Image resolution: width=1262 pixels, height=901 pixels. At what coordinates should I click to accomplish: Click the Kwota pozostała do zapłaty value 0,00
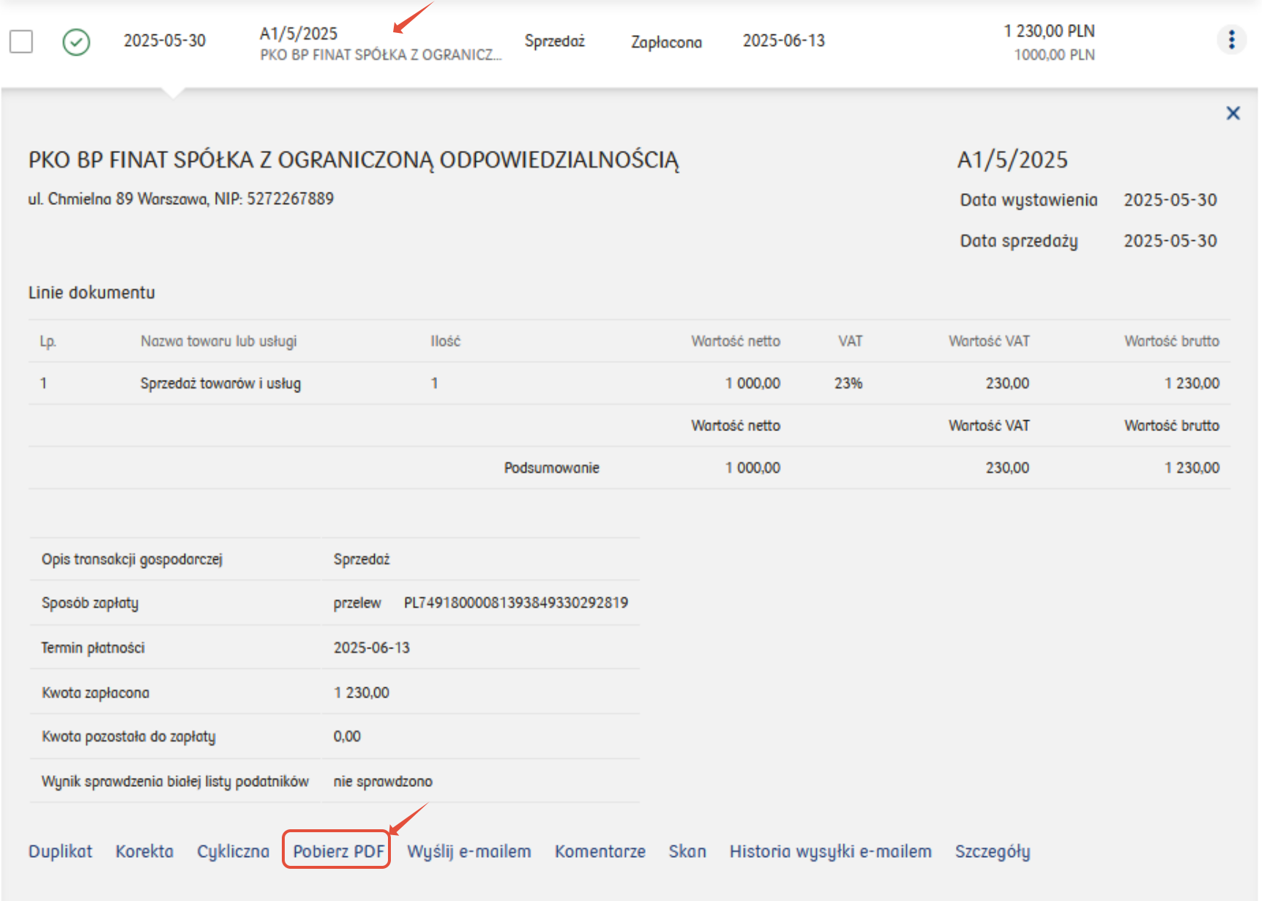(x=347, y=736)
